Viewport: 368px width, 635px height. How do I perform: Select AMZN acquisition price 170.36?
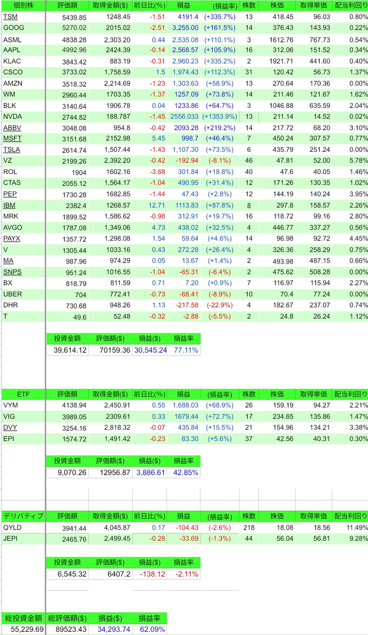point(315,83)
